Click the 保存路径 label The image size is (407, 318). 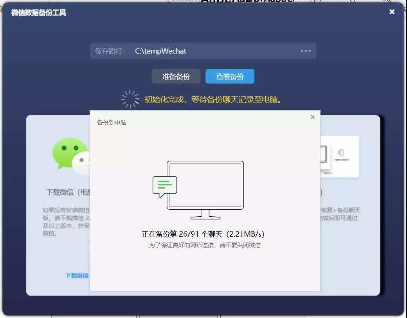click(110, 51)
